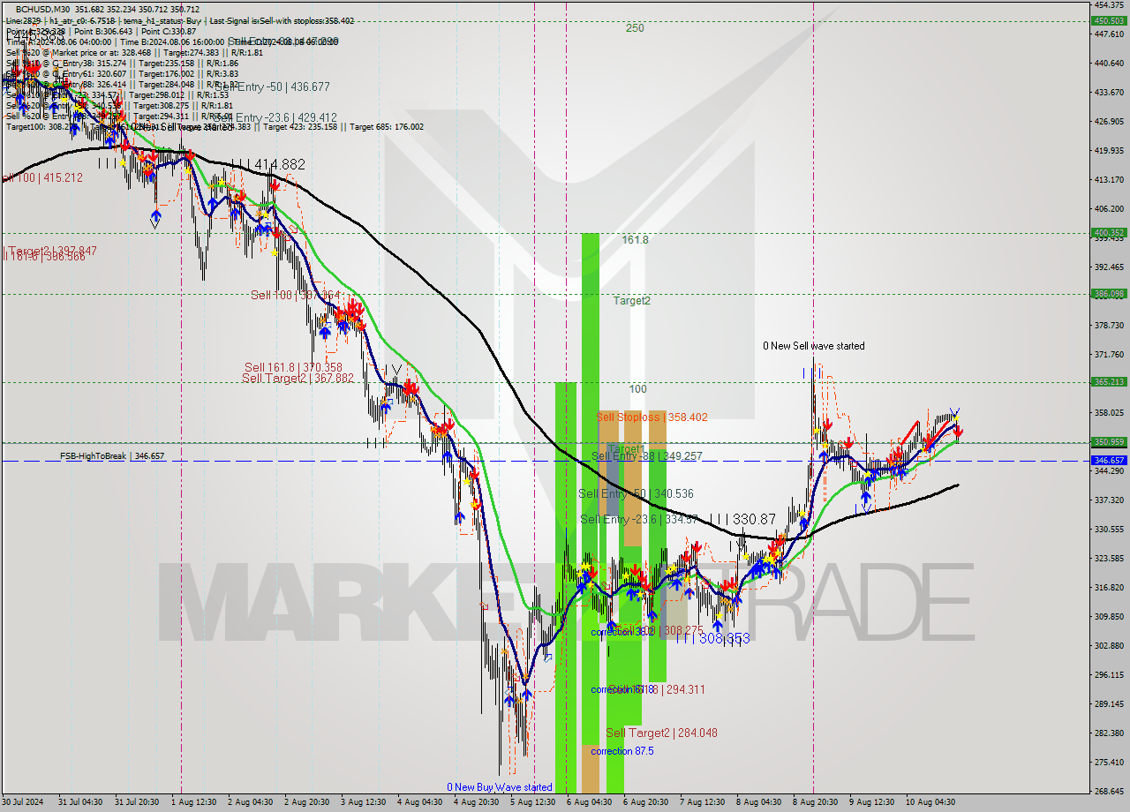Viewport: 1130px width, 812px height.
Task: Click the green 450.503 price tag
Action: tap(1109, 20)
